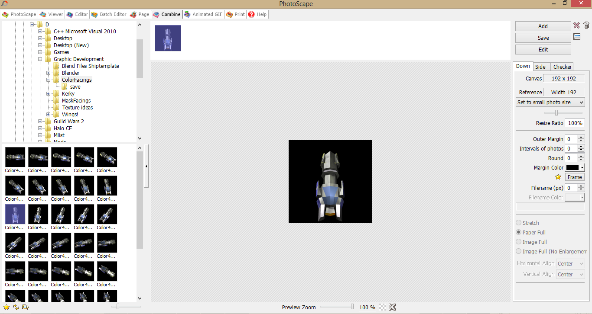
Task: Switch to the Editor tab
Action: click(x=78, y=14)
